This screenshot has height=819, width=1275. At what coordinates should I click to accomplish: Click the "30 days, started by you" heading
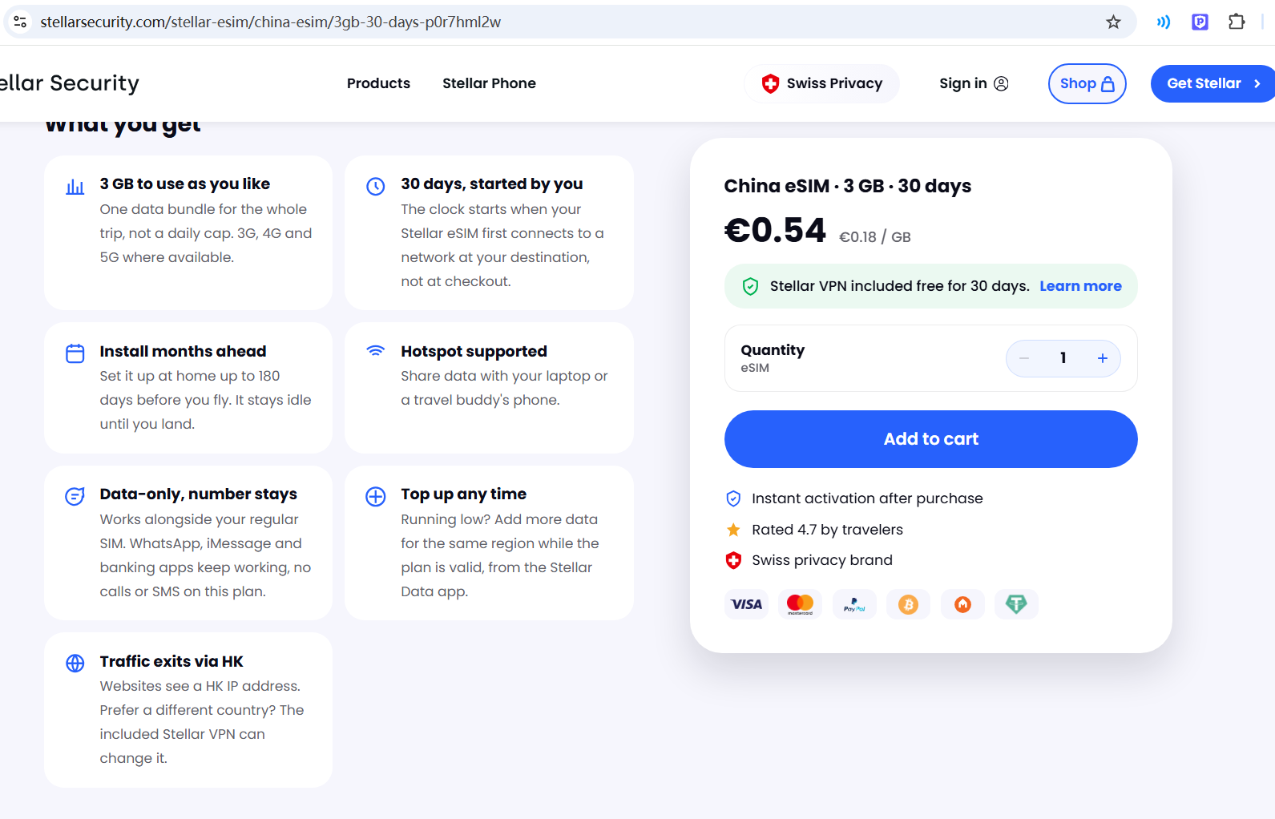492,184
